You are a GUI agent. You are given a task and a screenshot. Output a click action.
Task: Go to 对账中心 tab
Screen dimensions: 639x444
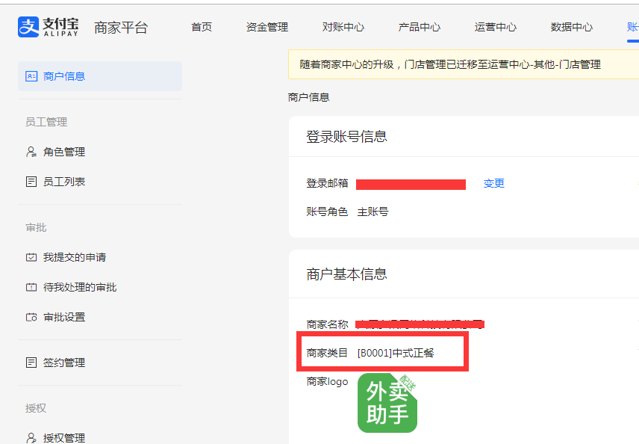tap(343, 27)
